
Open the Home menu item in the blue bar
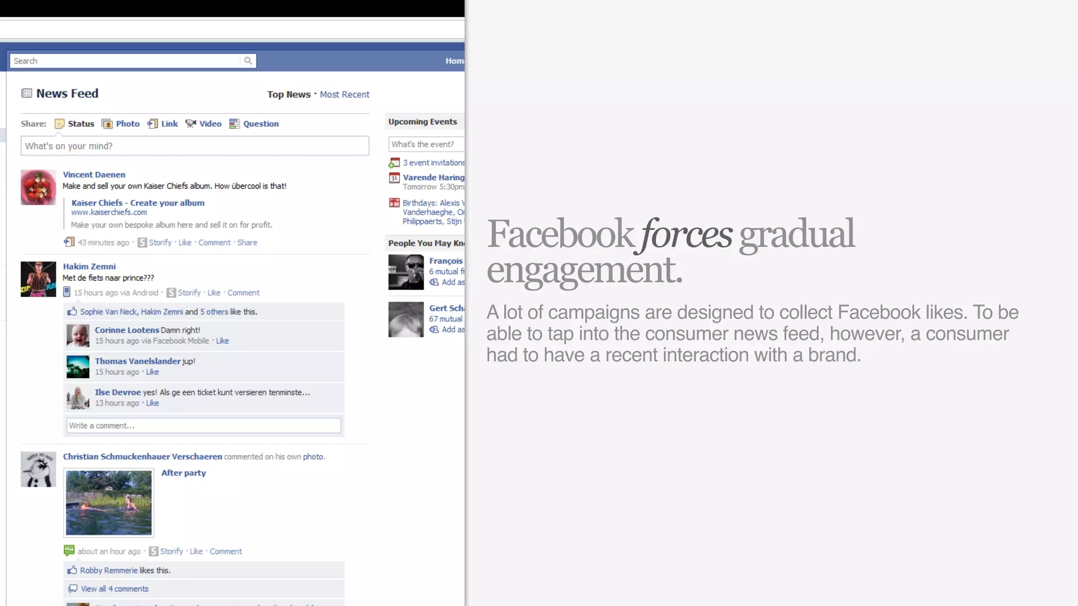pos(455,61)
